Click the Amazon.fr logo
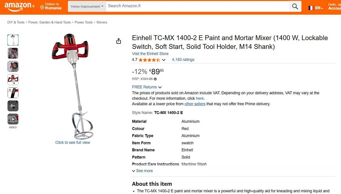 19,6
